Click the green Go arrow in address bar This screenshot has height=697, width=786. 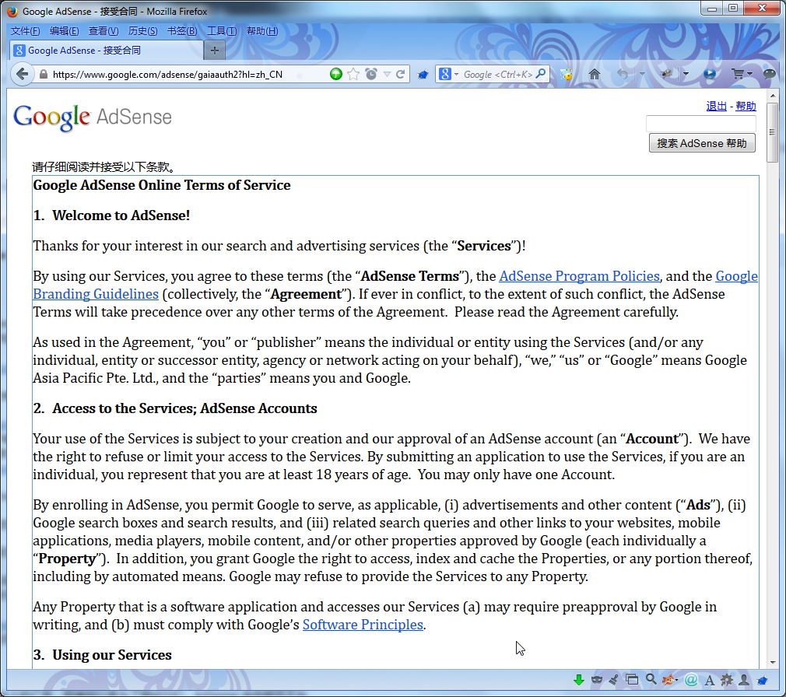pos(336,74)
